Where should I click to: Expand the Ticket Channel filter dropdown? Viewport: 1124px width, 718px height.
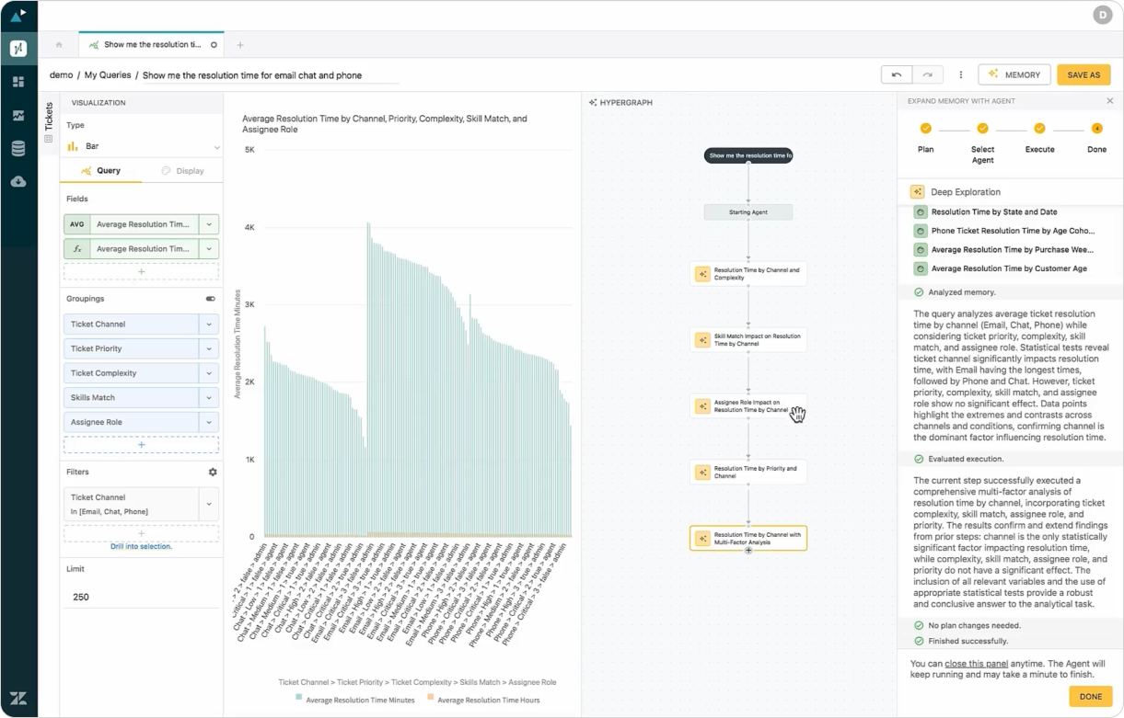209,504
